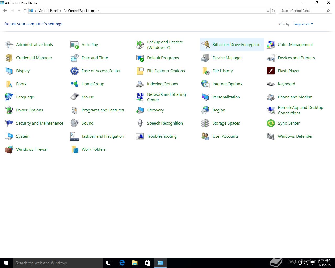335x268 pixels.
Task: Open the Fonts folder icon
Action: tap(9, 84)
